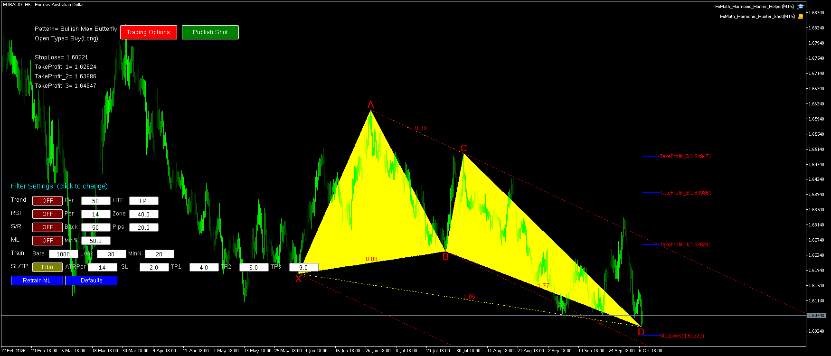Image resolution: width=831 pixels, height=356 pixels.
Task: Select the TP1 multiplier field 4.0
Action: pos(204,267)
